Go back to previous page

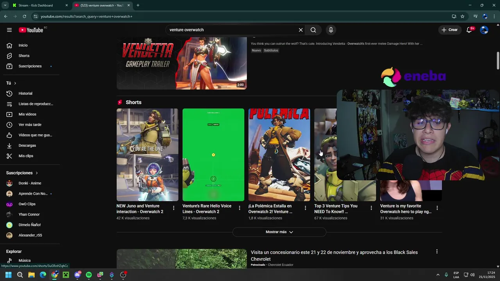tap(5, 16)
